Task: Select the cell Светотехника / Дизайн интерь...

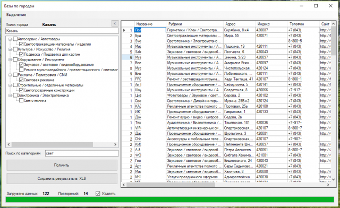Action: pos(194,101)
